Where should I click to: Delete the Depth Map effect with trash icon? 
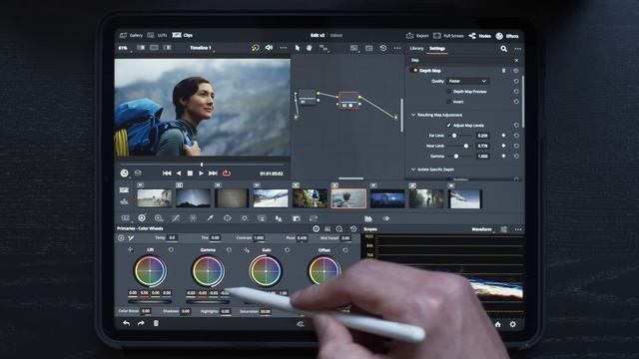click(503, 71)
